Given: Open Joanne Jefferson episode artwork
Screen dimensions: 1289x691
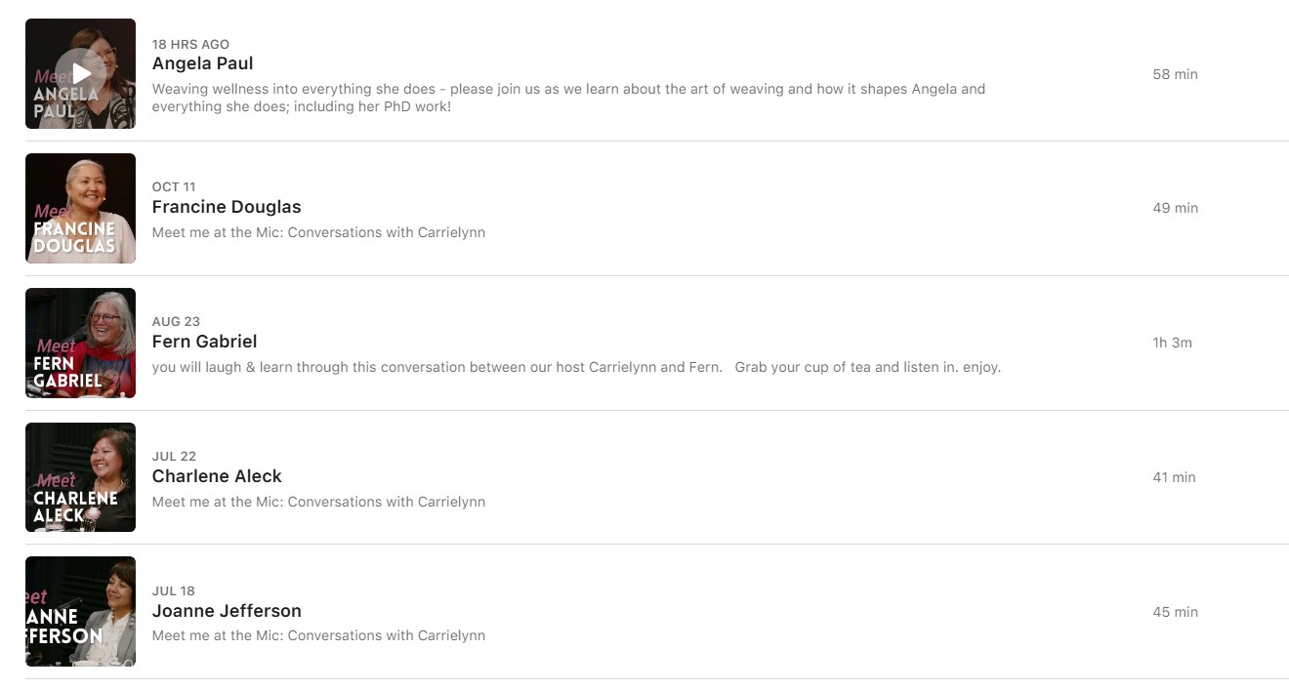Looking at the screenshot, I should [x=80, y=612].
